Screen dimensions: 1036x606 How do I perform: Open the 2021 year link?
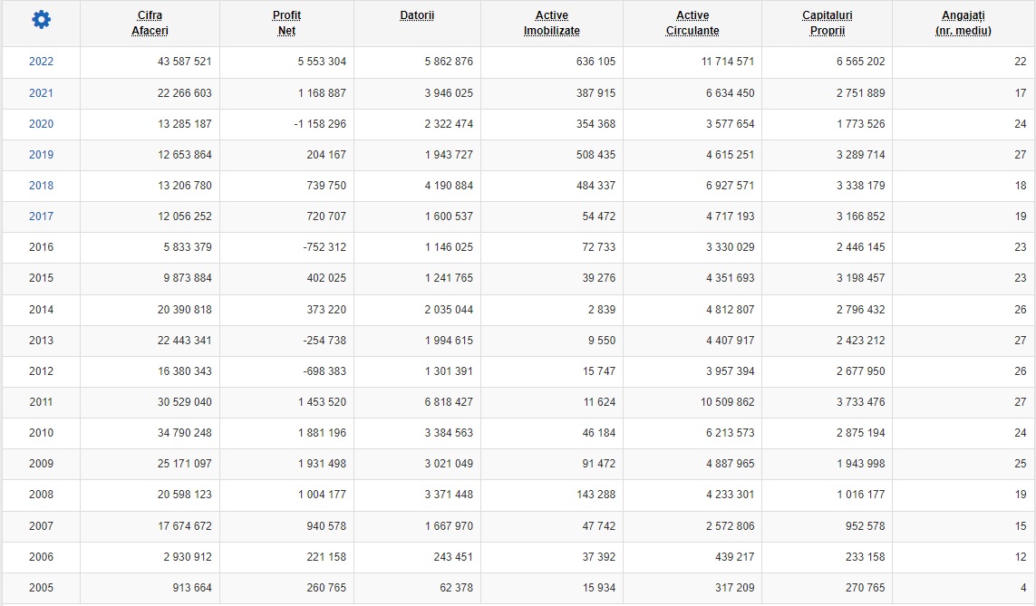[41, 93]
